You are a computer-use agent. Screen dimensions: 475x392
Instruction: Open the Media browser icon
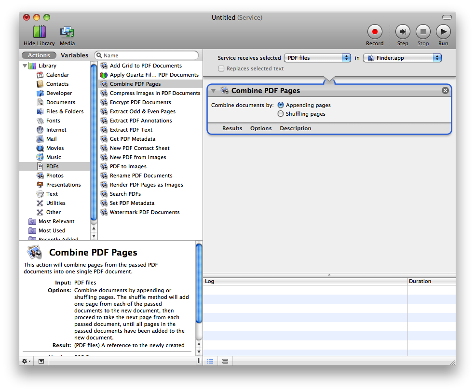click(x=67, y=32)
